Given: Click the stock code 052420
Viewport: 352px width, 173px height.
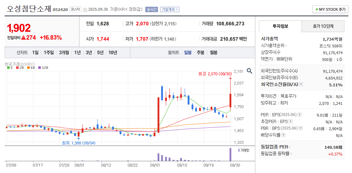Looking at the screenshot, I should [x=60, y=10].
